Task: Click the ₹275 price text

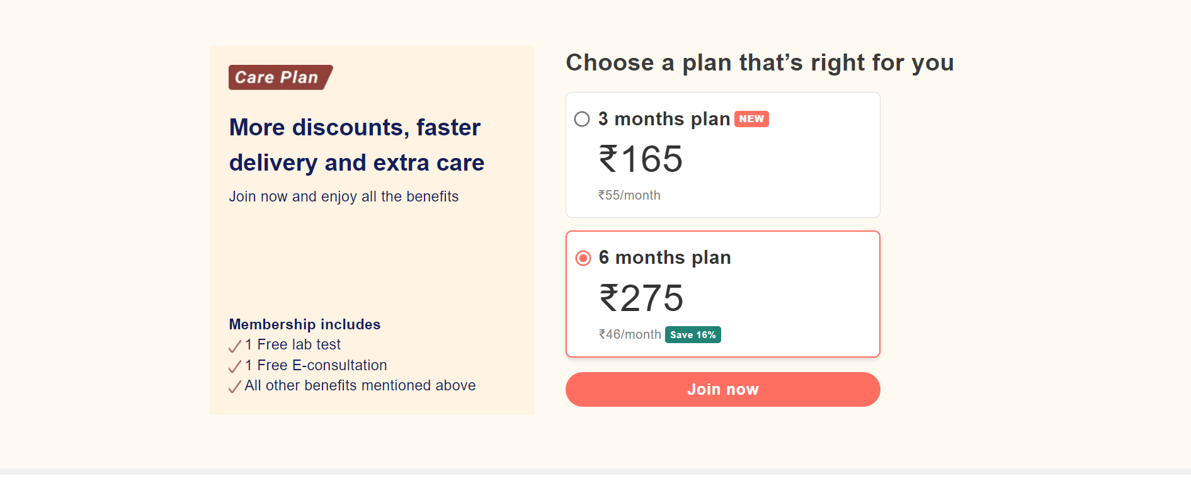Action: 641,298
